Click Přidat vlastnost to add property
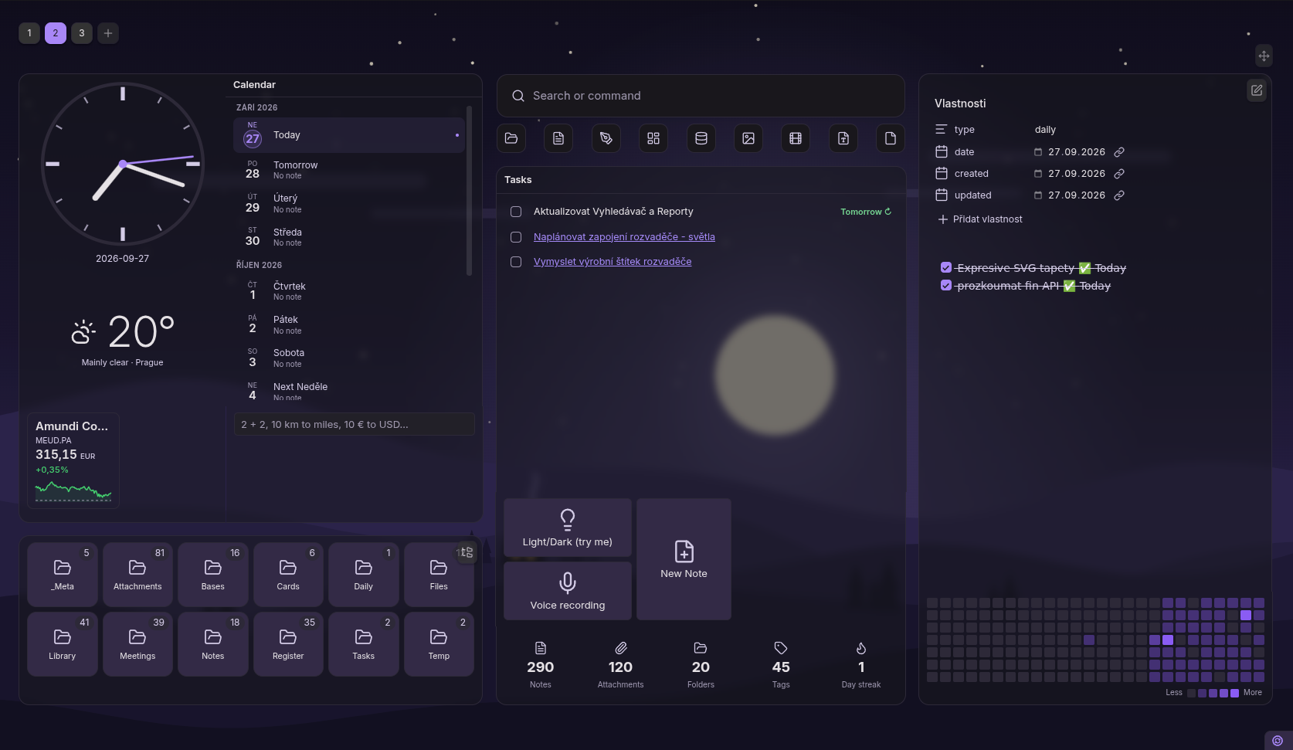 (x=980, y=219)
